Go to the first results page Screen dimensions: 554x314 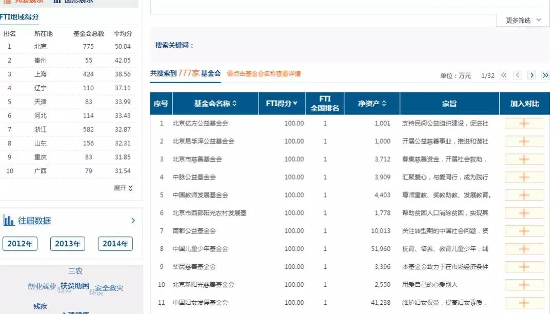click(504, 75)
